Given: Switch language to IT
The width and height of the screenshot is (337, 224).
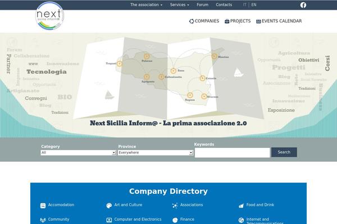Looking at the screenshot, I should (244, 4).
